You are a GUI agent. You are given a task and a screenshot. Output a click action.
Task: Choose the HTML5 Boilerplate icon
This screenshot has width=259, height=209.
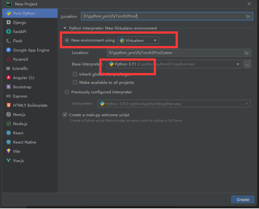(x=9, y=105)
